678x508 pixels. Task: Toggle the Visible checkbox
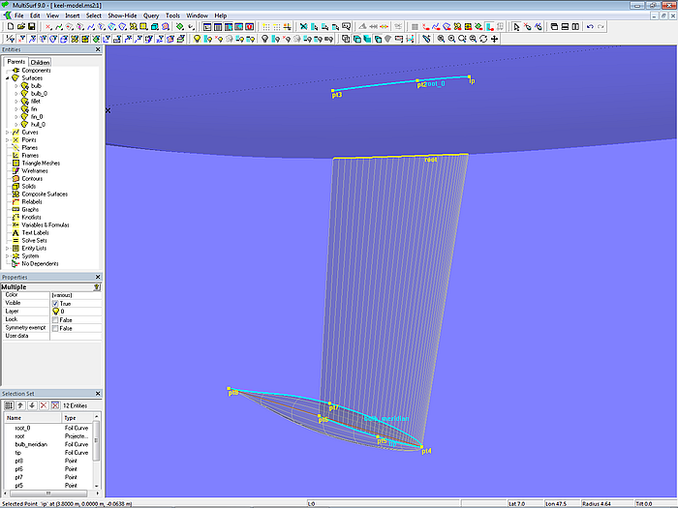(x=55, y=303)
